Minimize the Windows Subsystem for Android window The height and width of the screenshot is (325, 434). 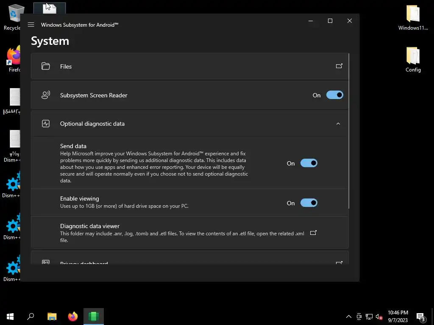311,21
